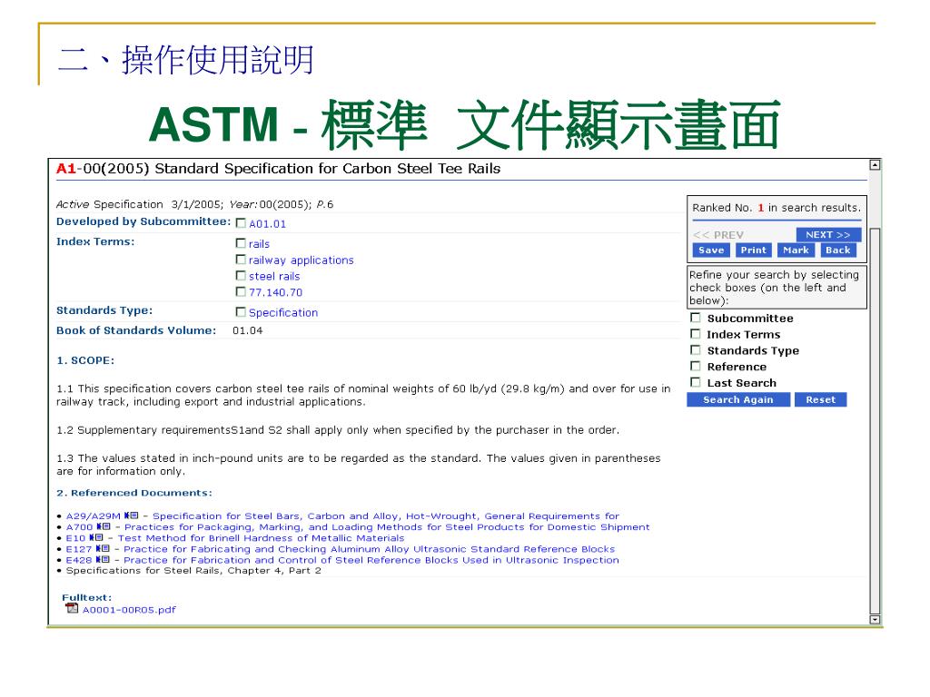This screenshot has height=697, width=930.
Task: Click the 'Book of Standards Volume:' label
Action: tap(136, 330)
